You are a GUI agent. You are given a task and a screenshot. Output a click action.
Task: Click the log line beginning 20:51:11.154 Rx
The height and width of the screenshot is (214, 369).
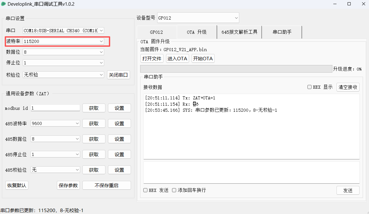(172, 104)
